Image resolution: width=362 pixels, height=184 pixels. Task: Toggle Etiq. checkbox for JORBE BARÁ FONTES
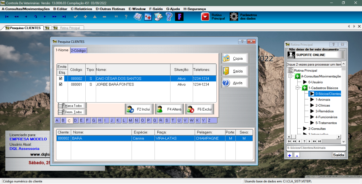coord(61,85)
